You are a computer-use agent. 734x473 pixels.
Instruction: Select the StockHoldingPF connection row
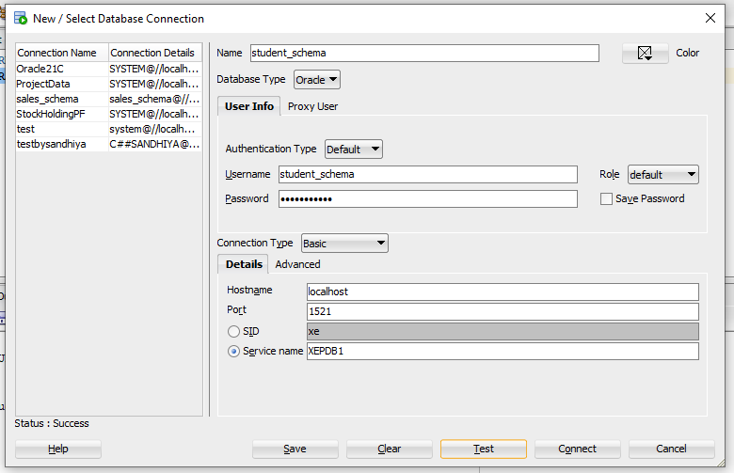click(108, 114)
